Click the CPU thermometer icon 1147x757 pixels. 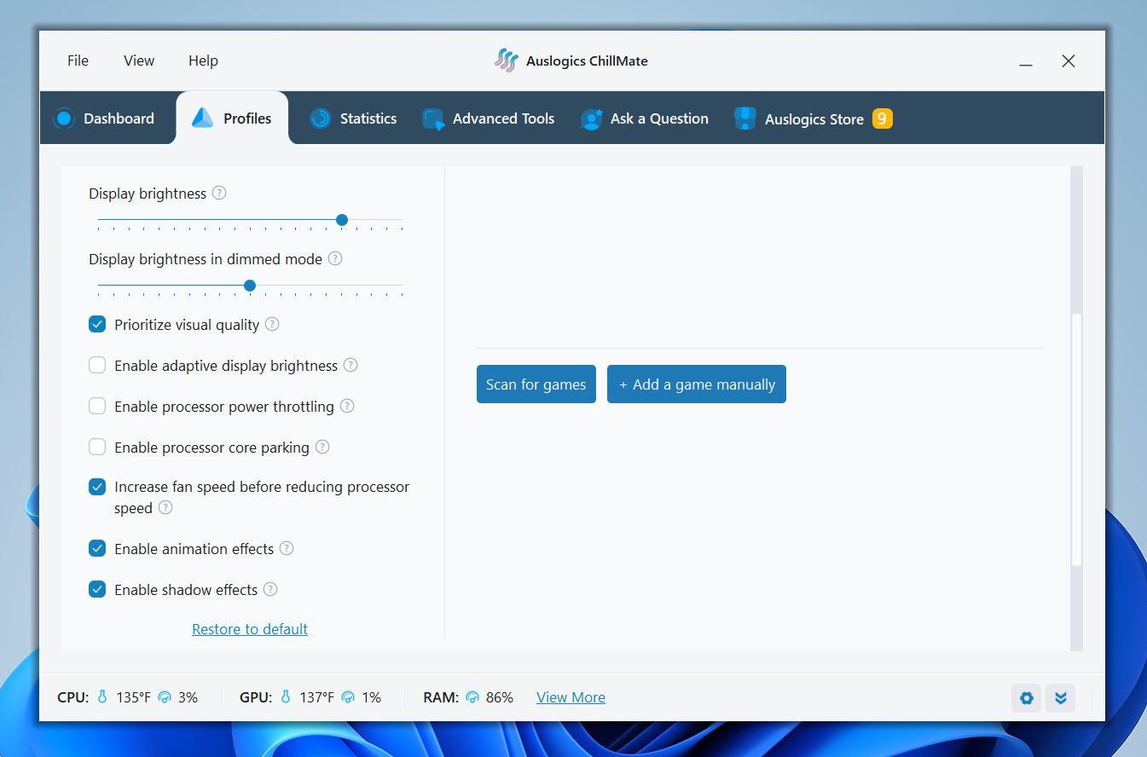click(x=102, y=696)
